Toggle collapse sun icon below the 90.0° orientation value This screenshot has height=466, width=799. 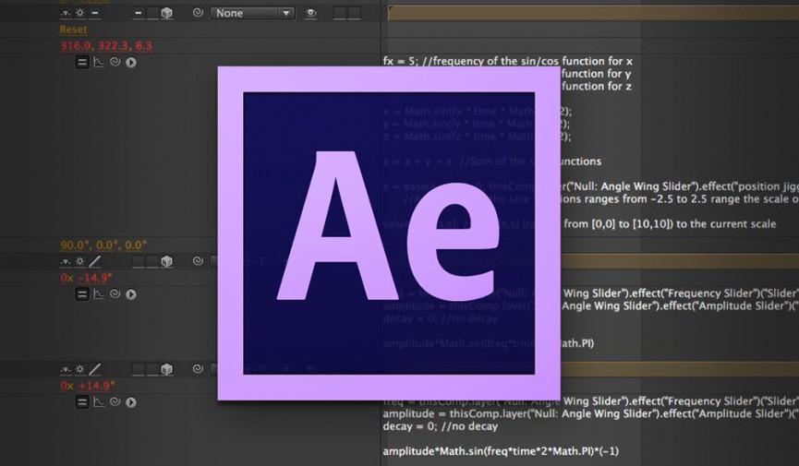point(80,262)
